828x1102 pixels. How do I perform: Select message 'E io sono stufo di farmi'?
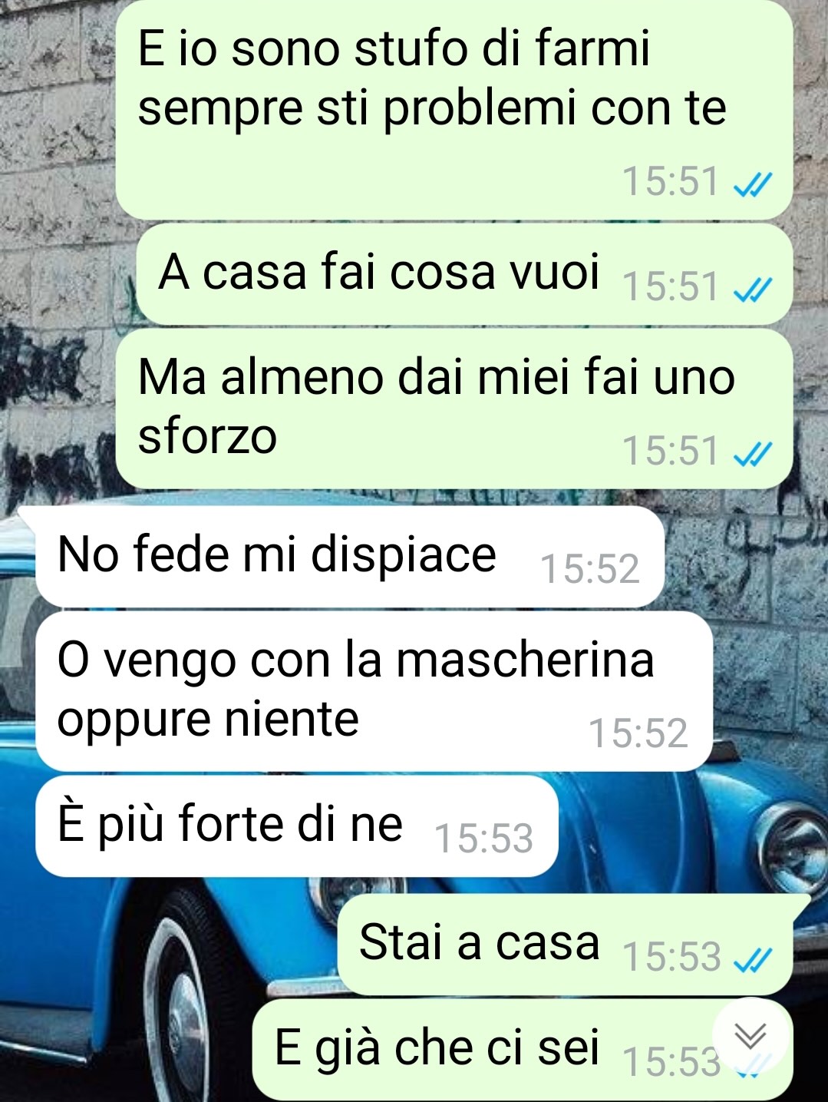pos(454,109)
